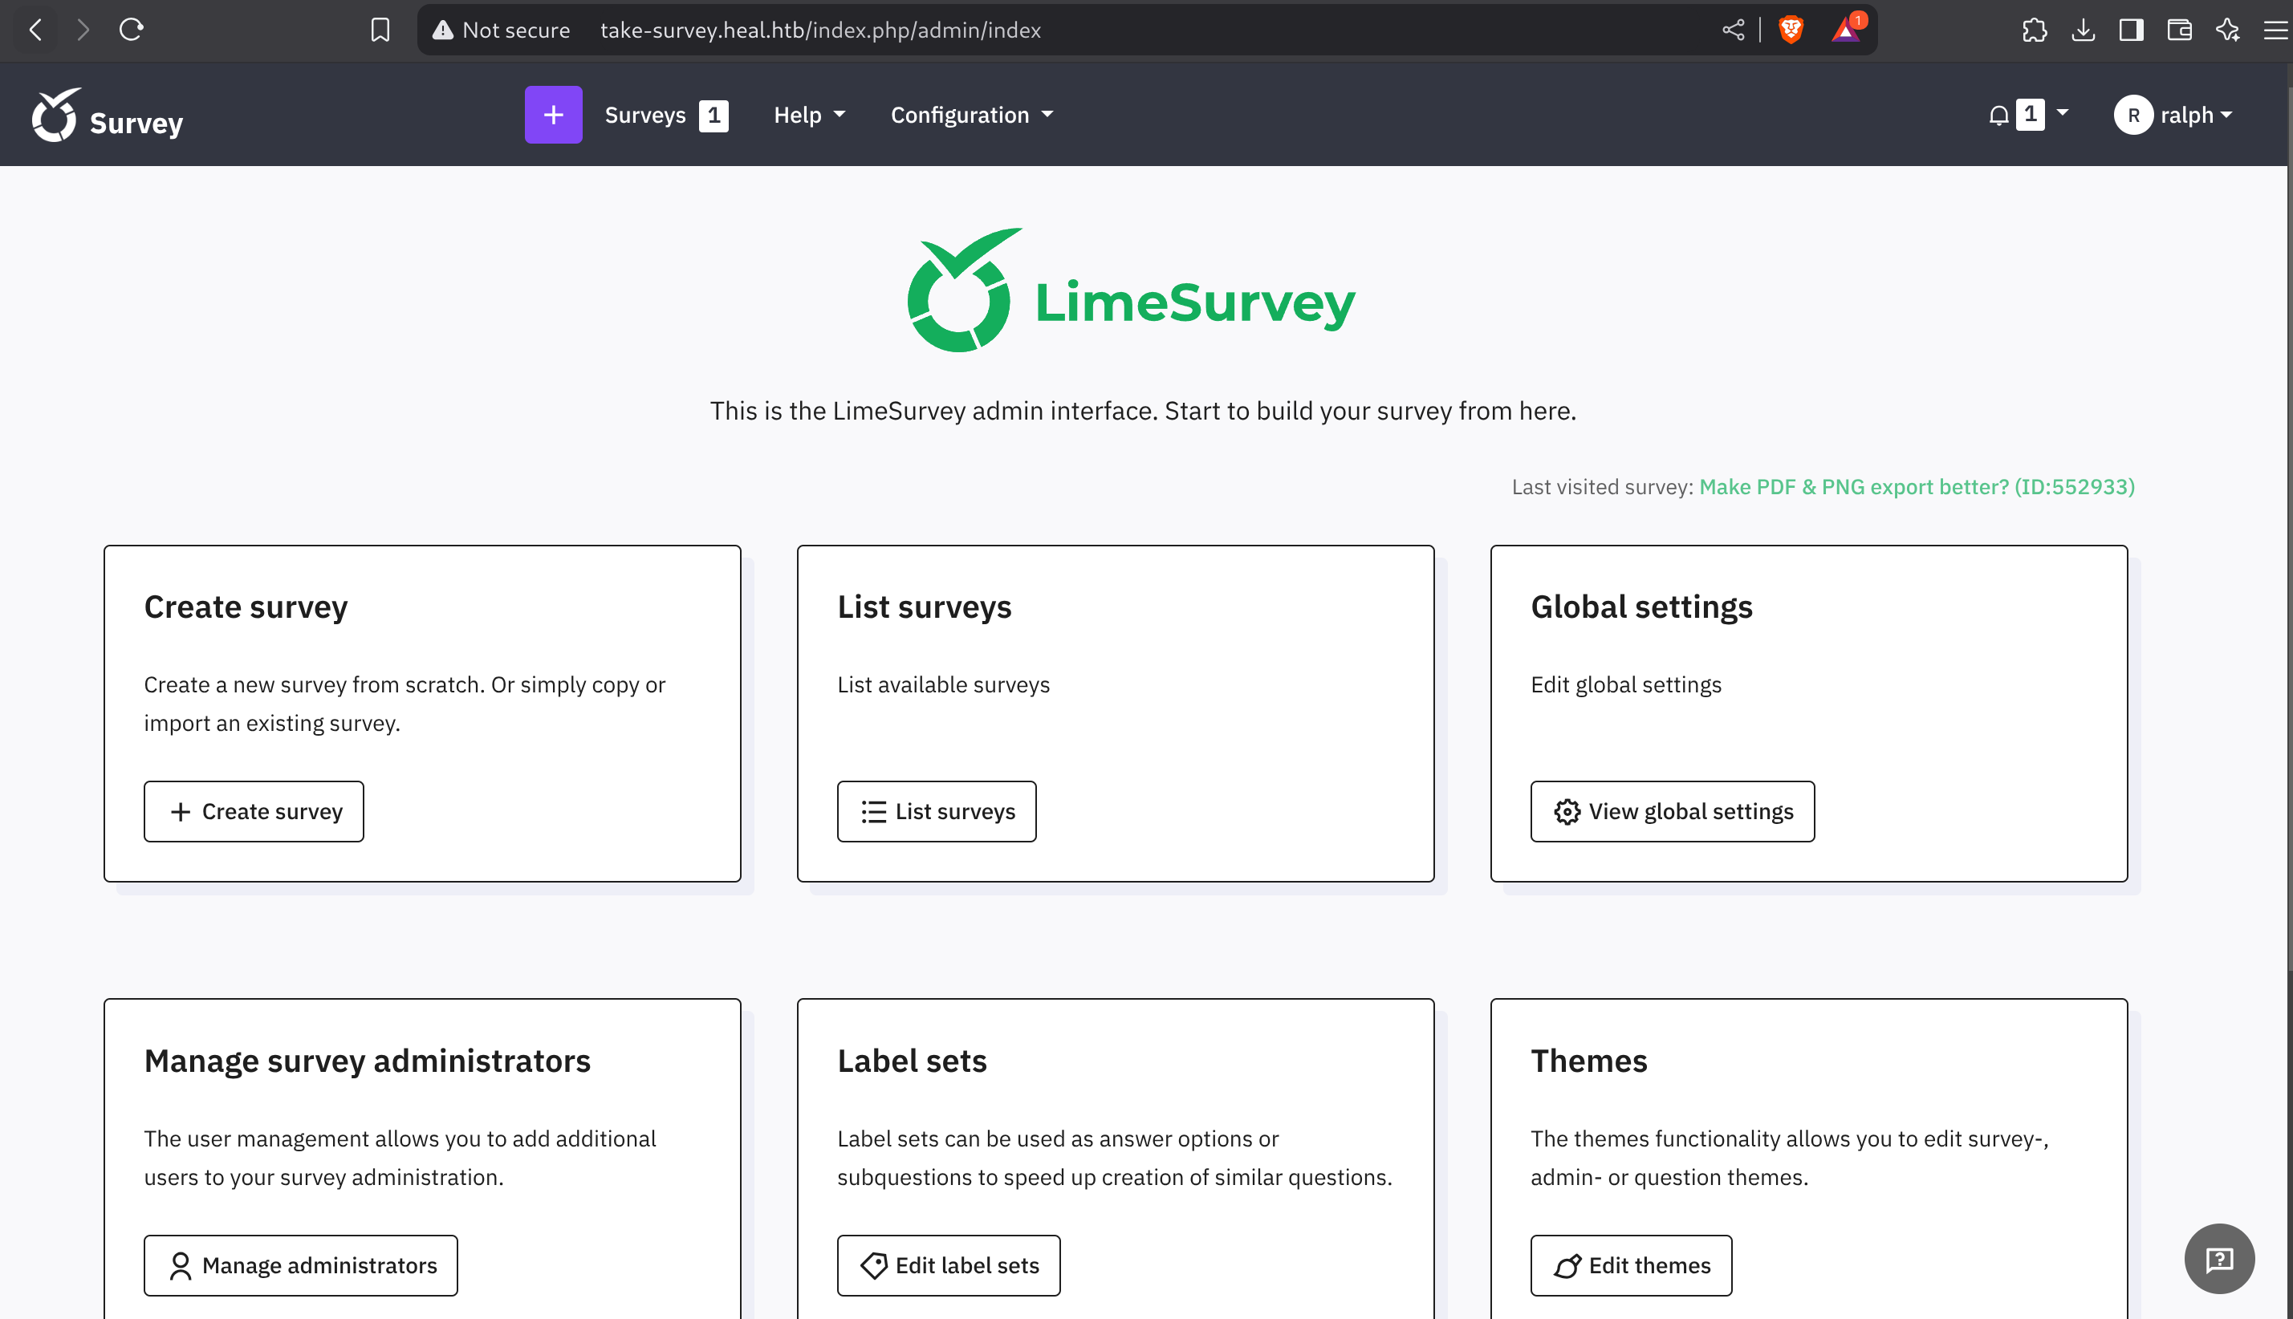Click the 'Edit global settings' text

[x=1626, y=685]
